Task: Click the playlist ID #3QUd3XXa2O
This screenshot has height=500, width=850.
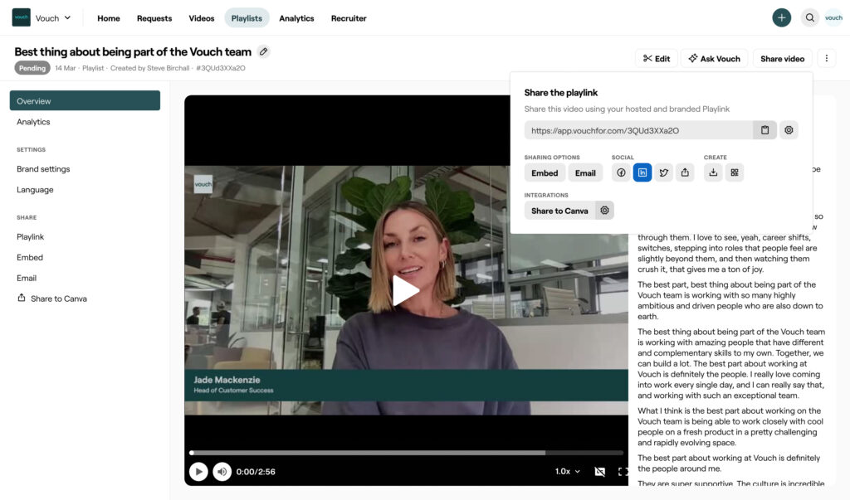Action: pos(221,68)
